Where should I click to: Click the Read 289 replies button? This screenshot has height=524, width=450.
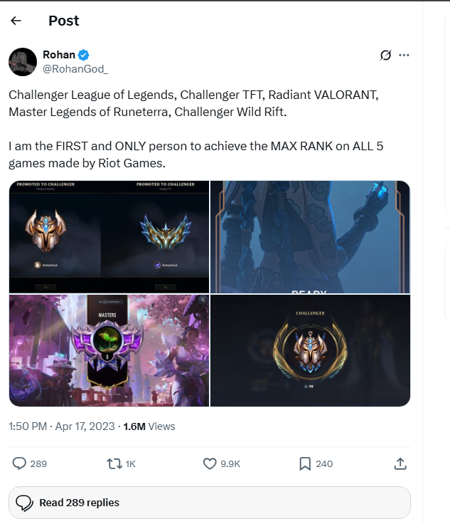[210, 503]
